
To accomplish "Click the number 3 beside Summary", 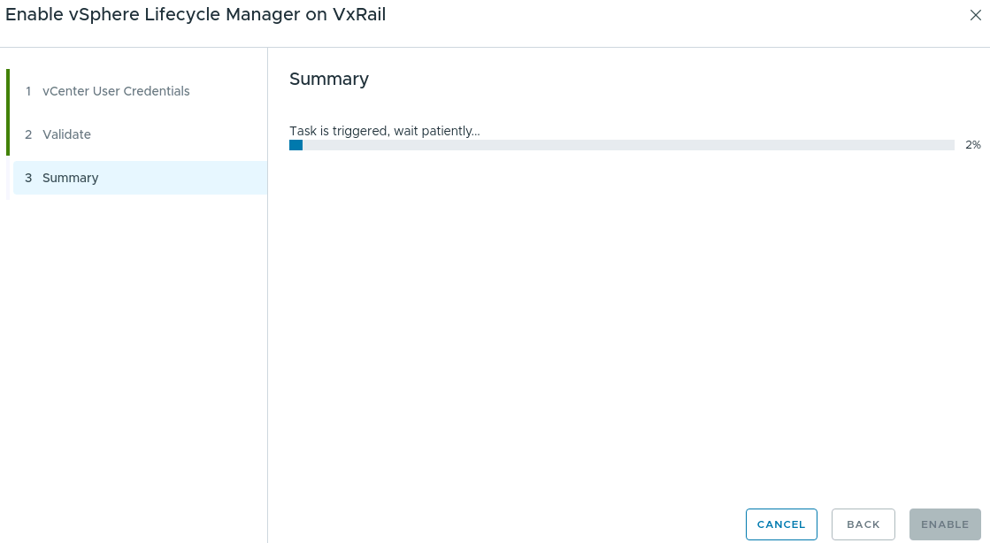I will [28, 178].
